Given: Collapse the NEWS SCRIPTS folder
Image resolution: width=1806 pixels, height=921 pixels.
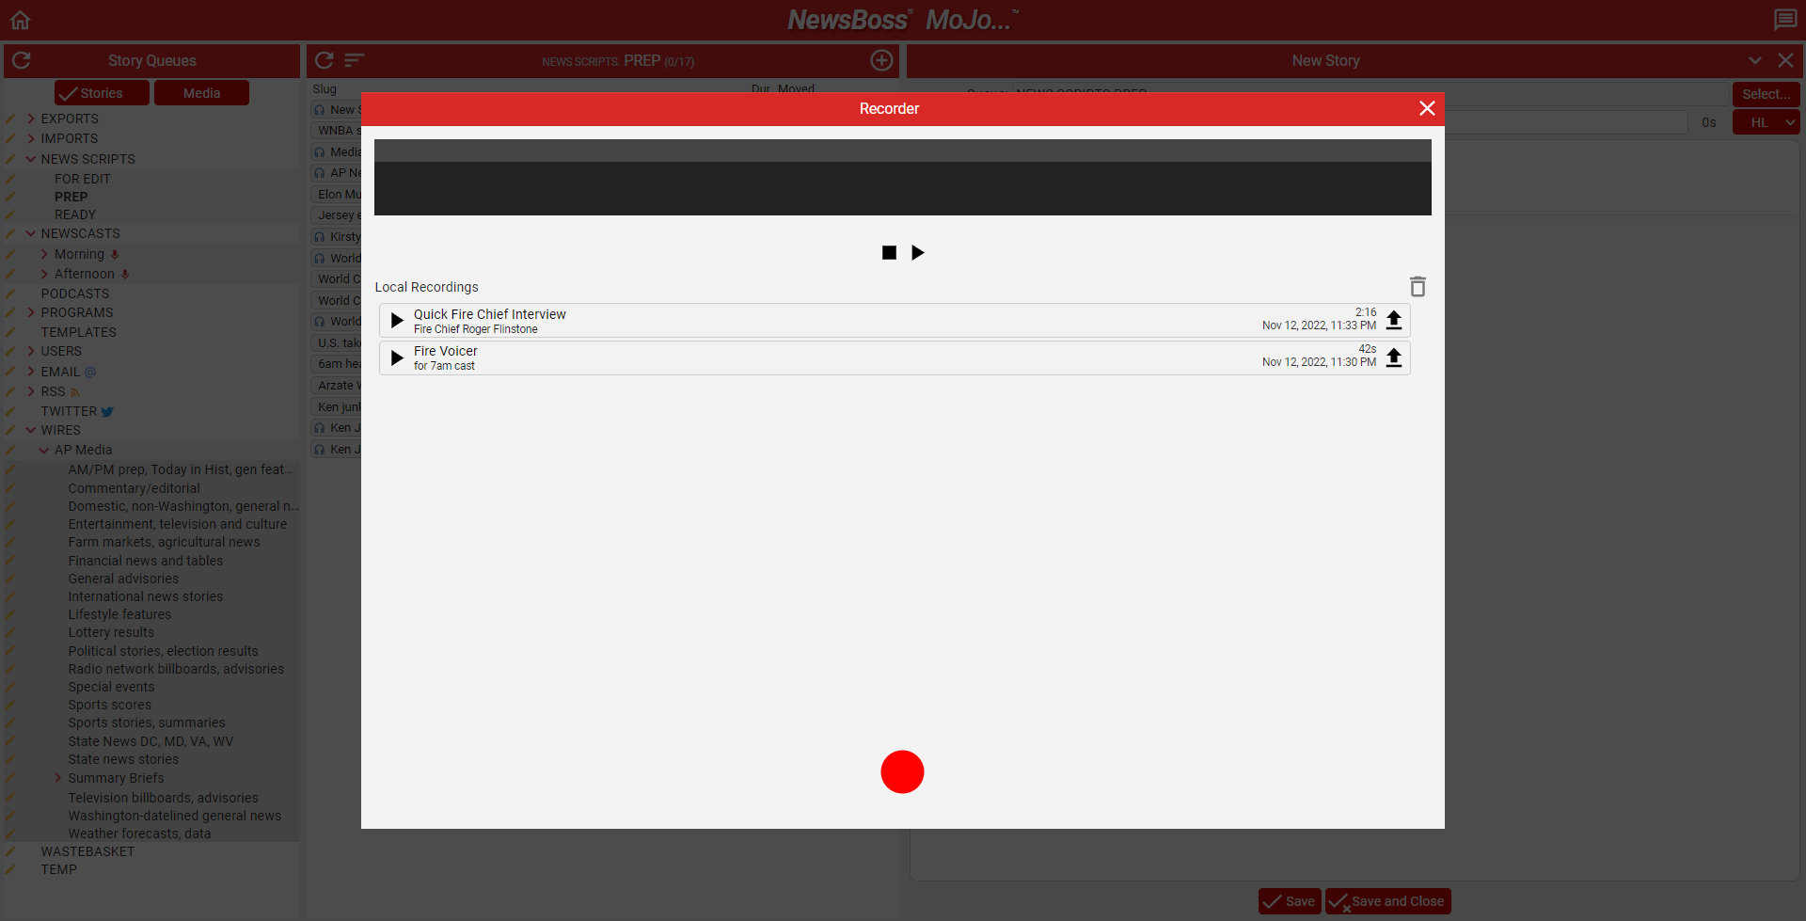Looking at the screenshot, I should [31, 159].
